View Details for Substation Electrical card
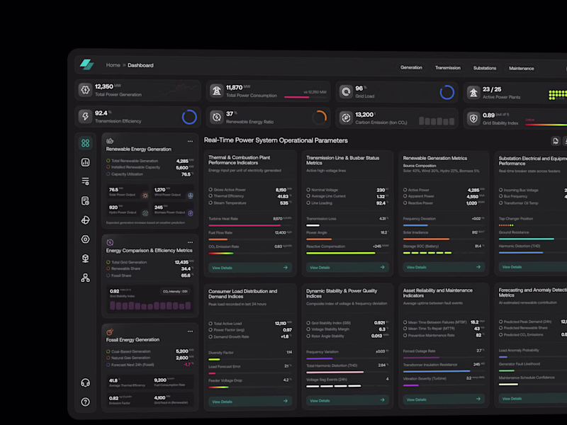The height and width of the screenshot is (425, 567). click(533, 267)
